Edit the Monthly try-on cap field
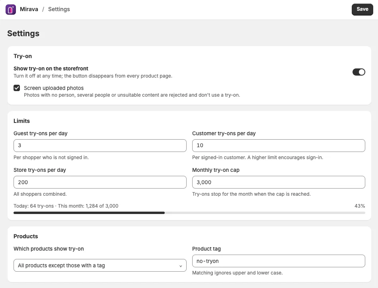Image resolution: width=378 pixels, height=288 pixels. [279, 182]
